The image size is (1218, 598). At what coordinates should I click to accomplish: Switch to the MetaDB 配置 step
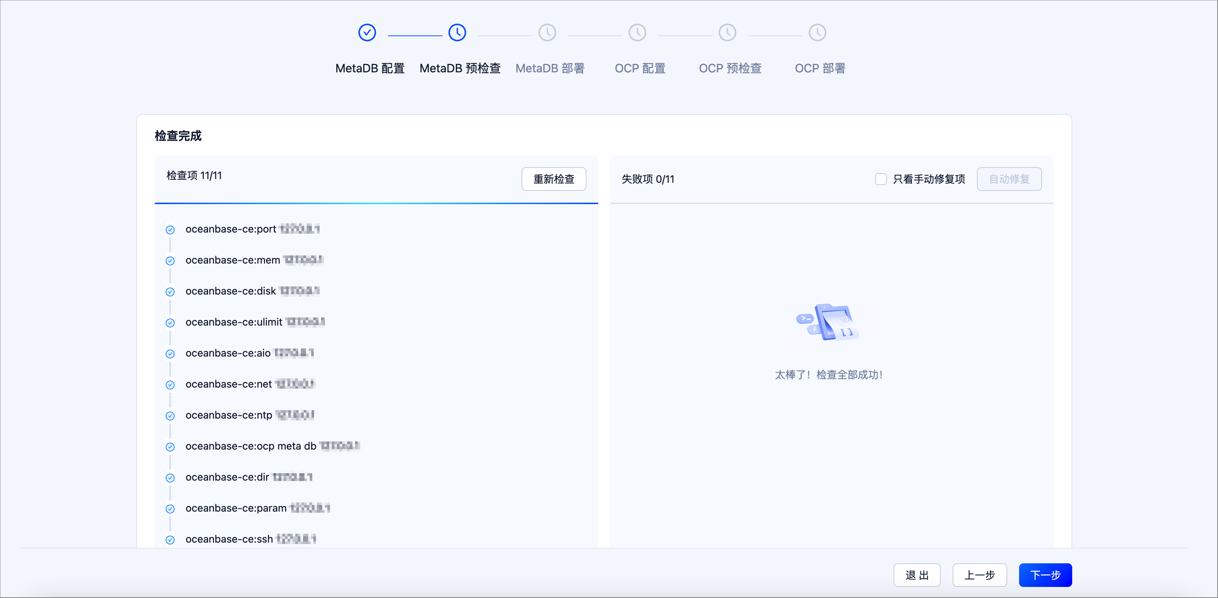pos(369,68)
